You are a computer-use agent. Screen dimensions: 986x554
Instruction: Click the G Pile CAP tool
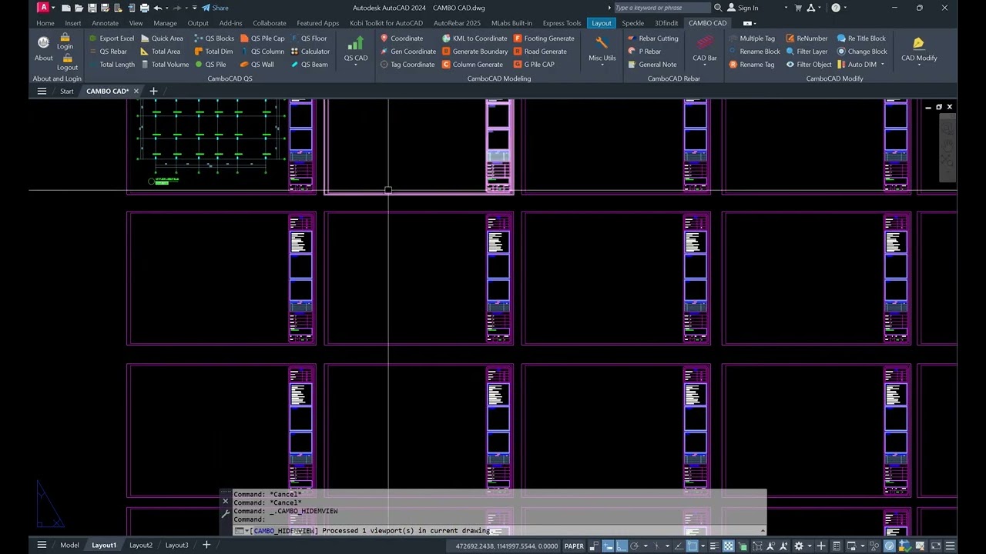pyautogui.click(x=534, y=65)
